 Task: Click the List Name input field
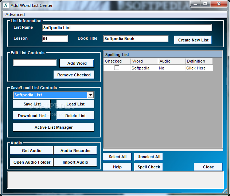[127, 28]
